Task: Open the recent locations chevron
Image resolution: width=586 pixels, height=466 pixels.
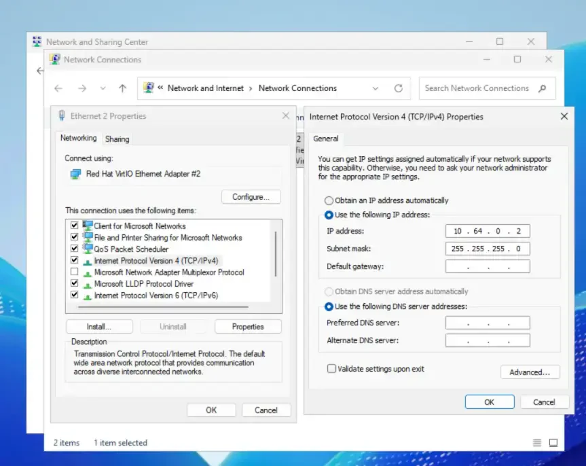Action: pos(103,88)
